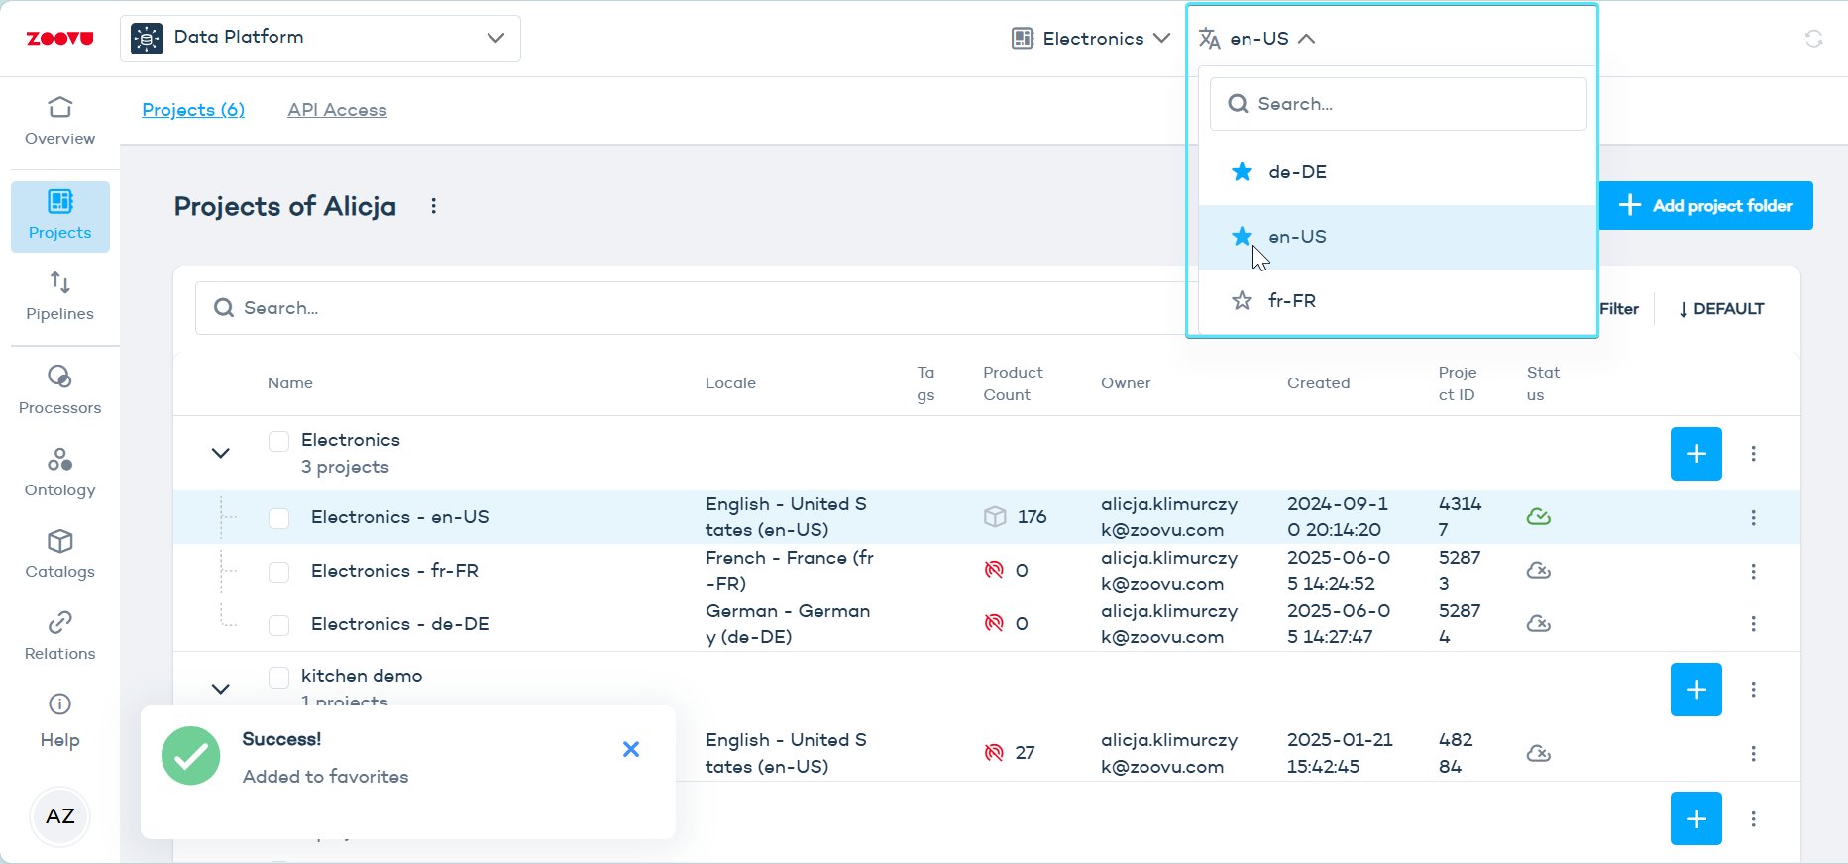Screen dimensions: 1848x864
Task: Check the Electronics - en-US project checkbox
Action: pos(279,518)
